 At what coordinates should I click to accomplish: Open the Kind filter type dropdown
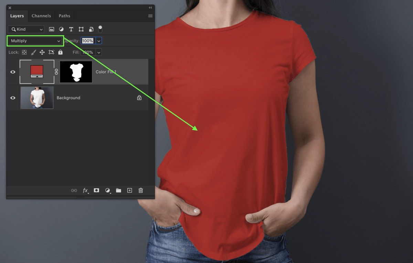coord(27,29)
